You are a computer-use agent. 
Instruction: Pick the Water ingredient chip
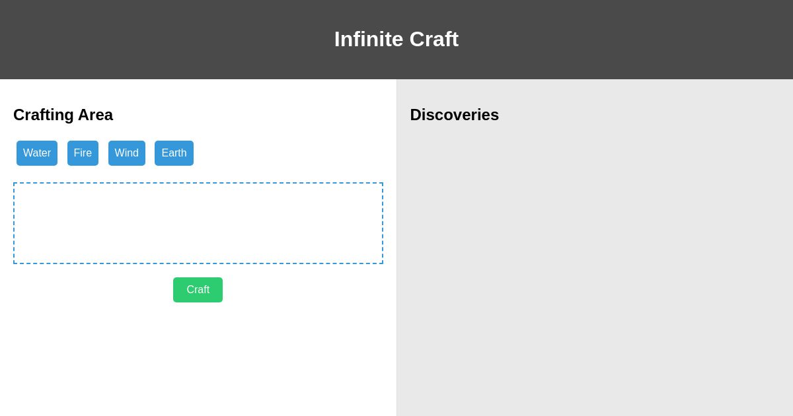(x=37, y=153)
